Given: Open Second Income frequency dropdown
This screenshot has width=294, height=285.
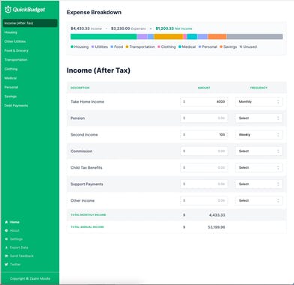Looking at the screenshot, I should point(259,135).
